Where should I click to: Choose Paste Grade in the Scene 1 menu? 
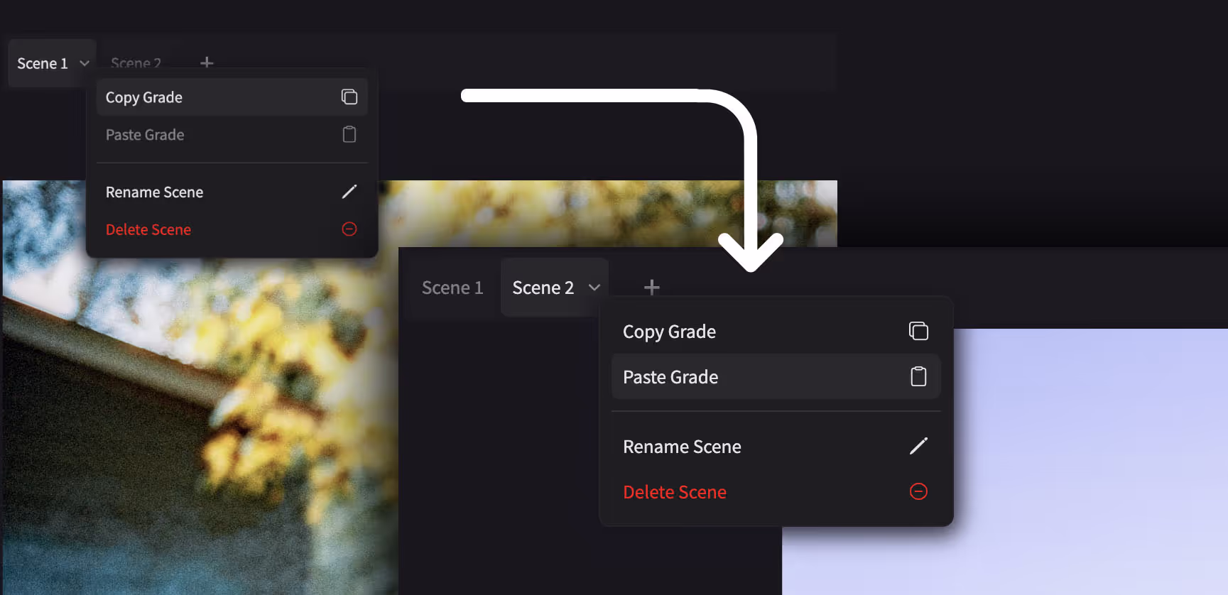pos(232,135)
